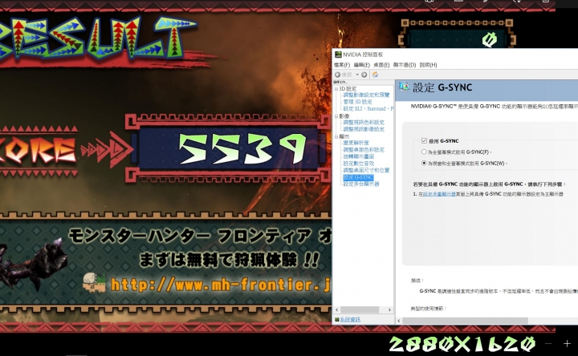Click the Forward arrow toolbar icon
578x356 pixels.
364,75
